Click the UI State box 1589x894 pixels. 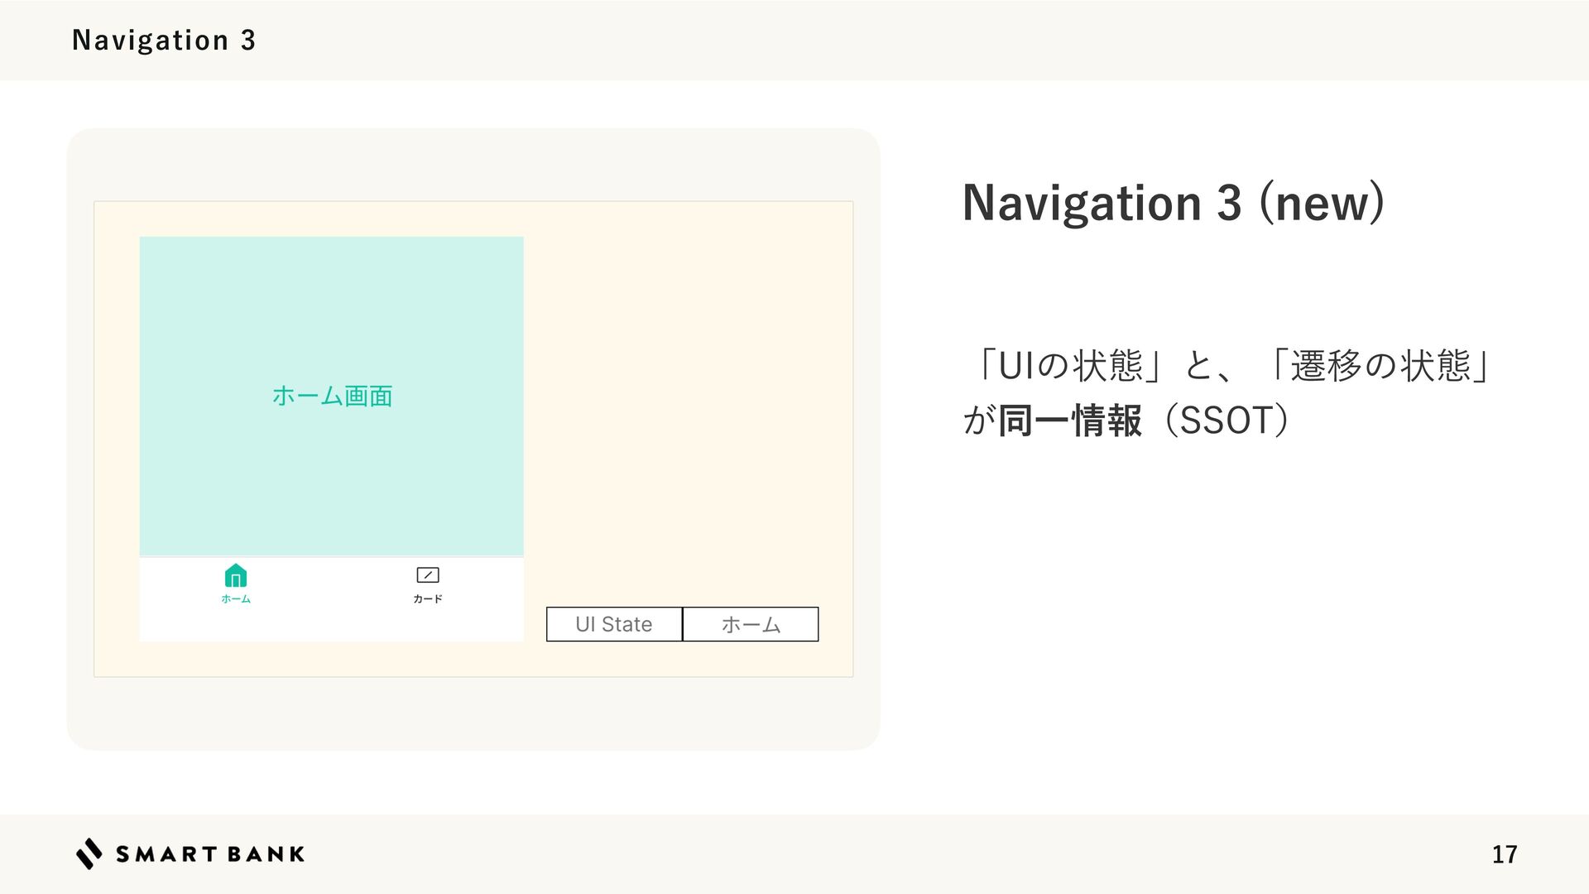coord(614,624)
